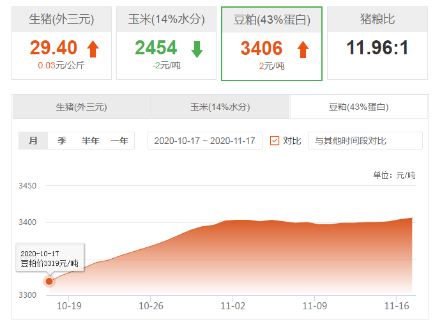Click the 11.96:1 ratio value
The image size is (442, 331).
coord(377,47)
